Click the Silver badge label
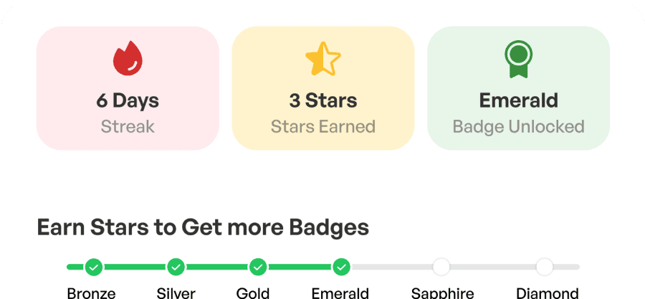Screen dimensions: 645x299 tap(176, 293)
